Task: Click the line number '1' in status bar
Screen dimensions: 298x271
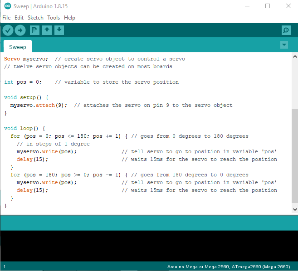Action: point(5,267)
